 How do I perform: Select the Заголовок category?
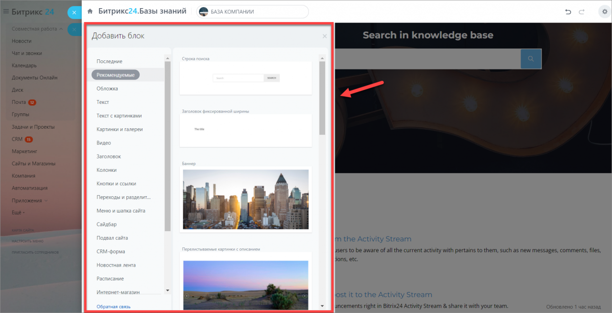tap(109, 156)
